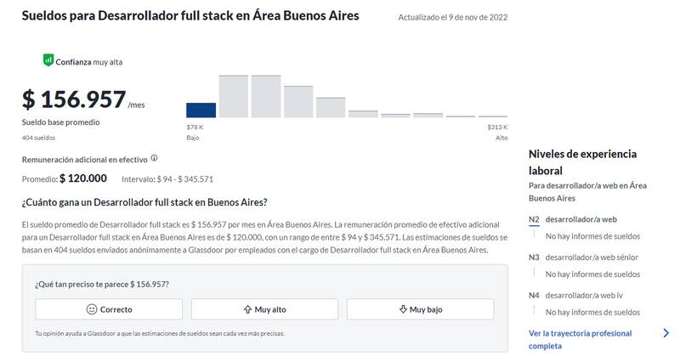Image resolution: width=680 pixels, height=362 pixels.
Task: Click the 404 sueldos count text
Action: pos(37,137)
